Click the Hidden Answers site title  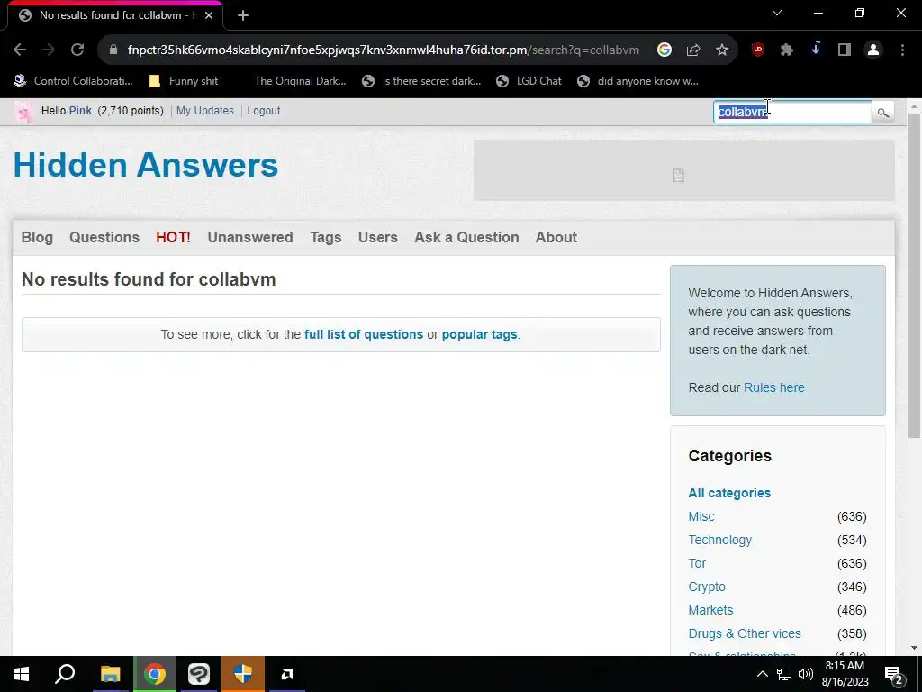point(146,165)
